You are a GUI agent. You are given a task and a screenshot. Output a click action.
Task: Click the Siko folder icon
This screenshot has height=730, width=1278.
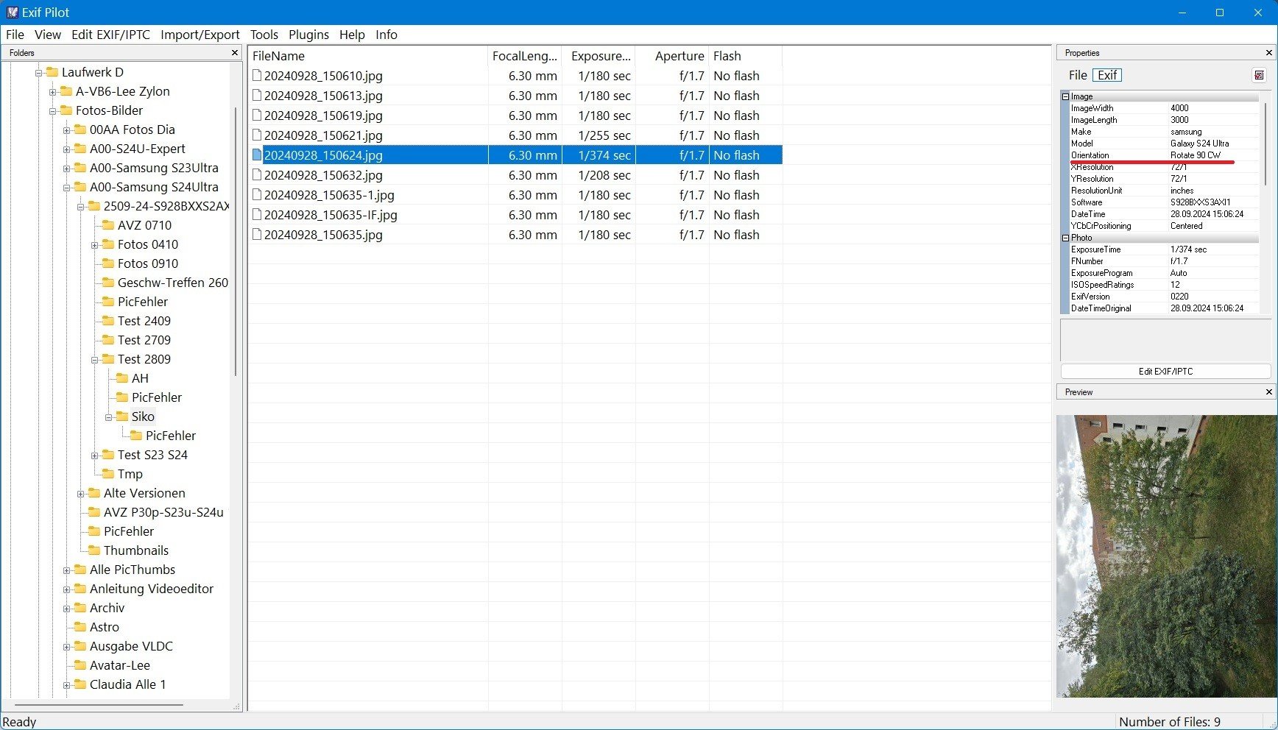(122, 417)
